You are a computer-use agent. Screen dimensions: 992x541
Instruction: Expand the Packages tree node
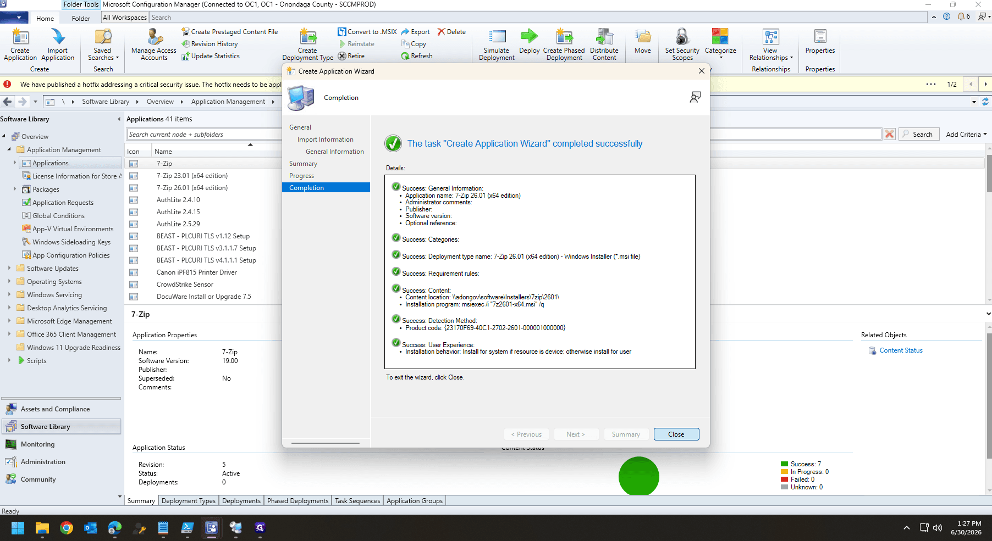click(15, 189)
